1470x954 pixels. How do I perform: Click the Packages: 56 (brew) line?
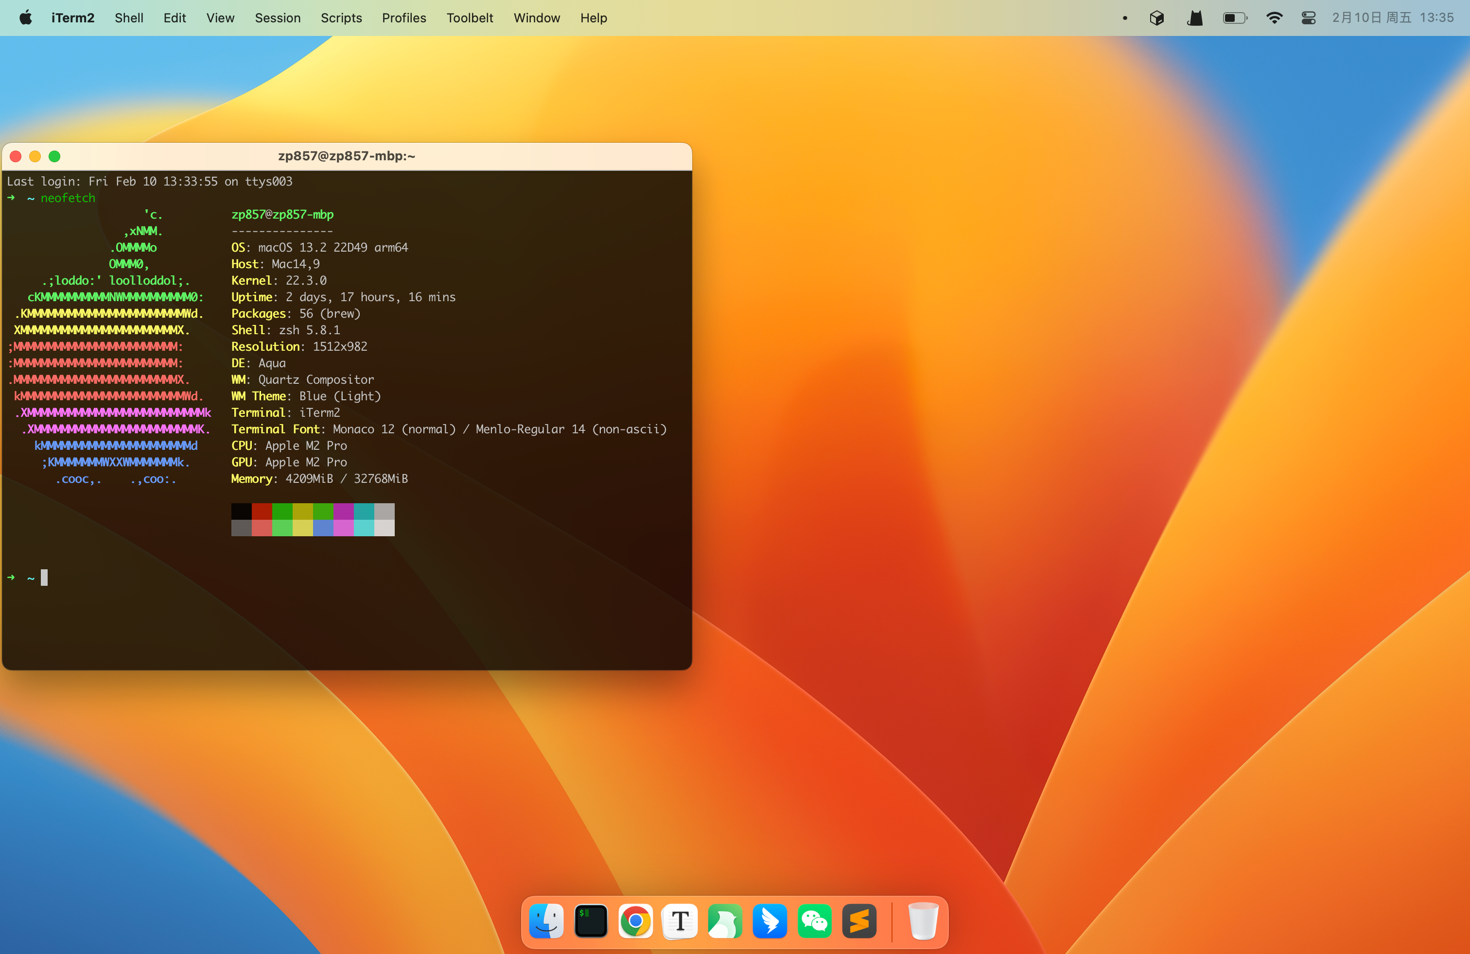(296, 313)
